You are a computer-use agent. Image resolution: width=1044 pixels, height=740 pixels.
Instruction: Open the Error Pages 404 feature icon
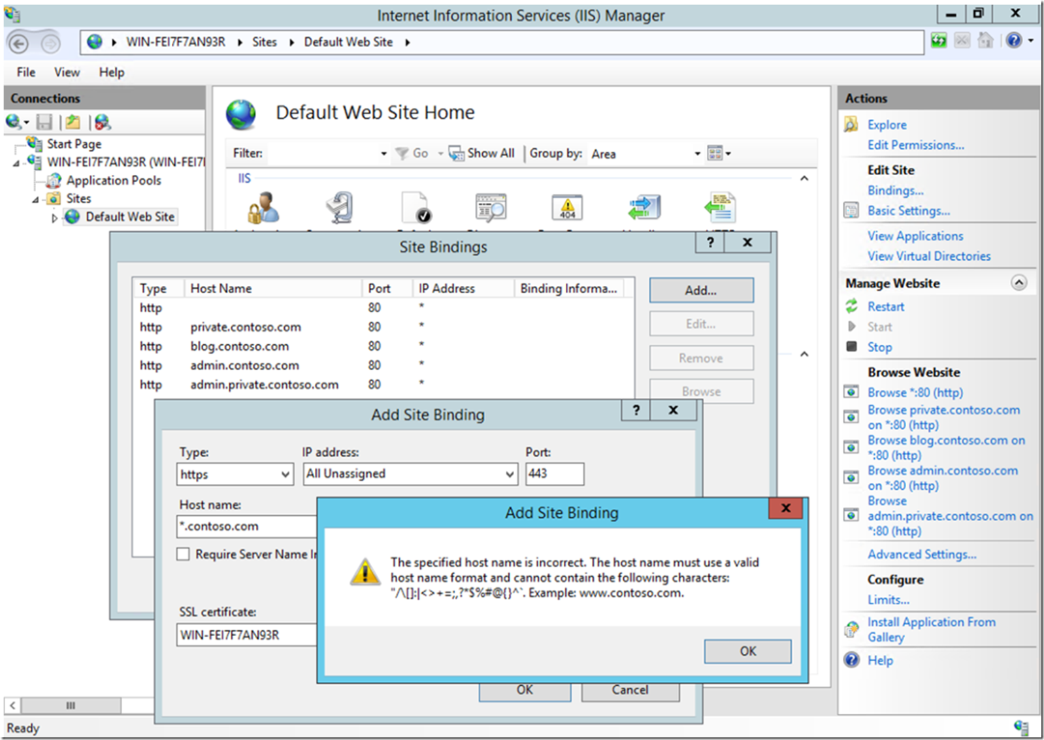pyautogui.click(x=567, y=208)
